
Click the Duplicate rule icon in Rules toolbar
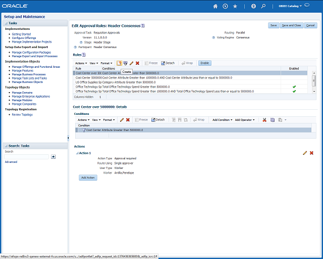125,63
